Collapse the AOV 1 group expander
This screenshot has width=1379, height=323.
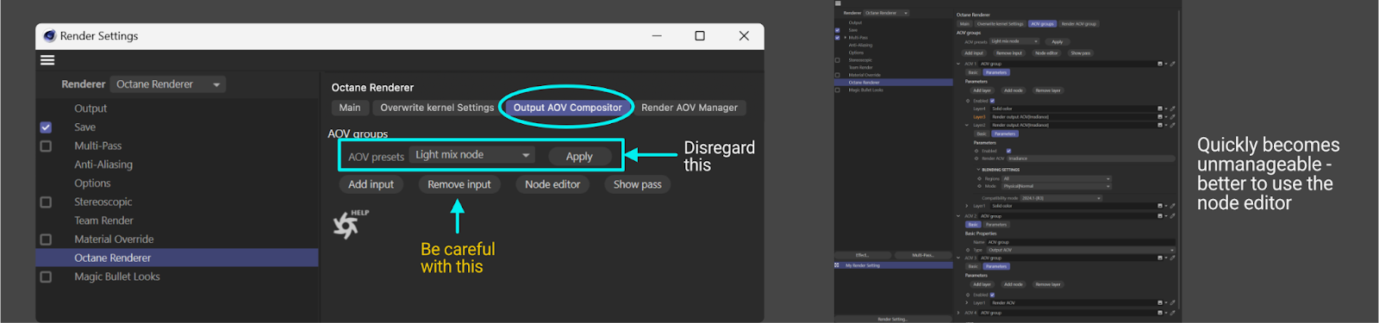point(958,64)
